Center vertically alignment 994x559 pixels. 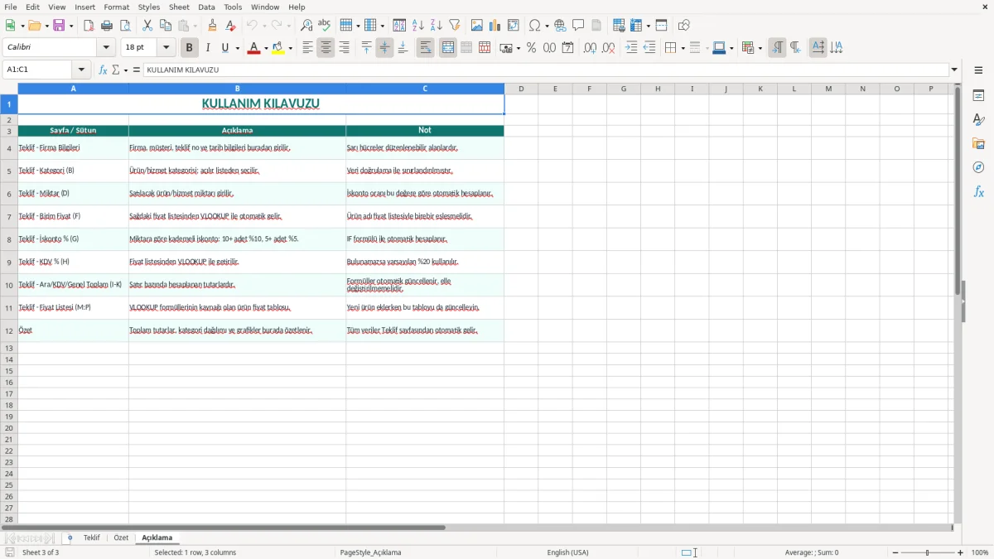[x=384, y=48]
